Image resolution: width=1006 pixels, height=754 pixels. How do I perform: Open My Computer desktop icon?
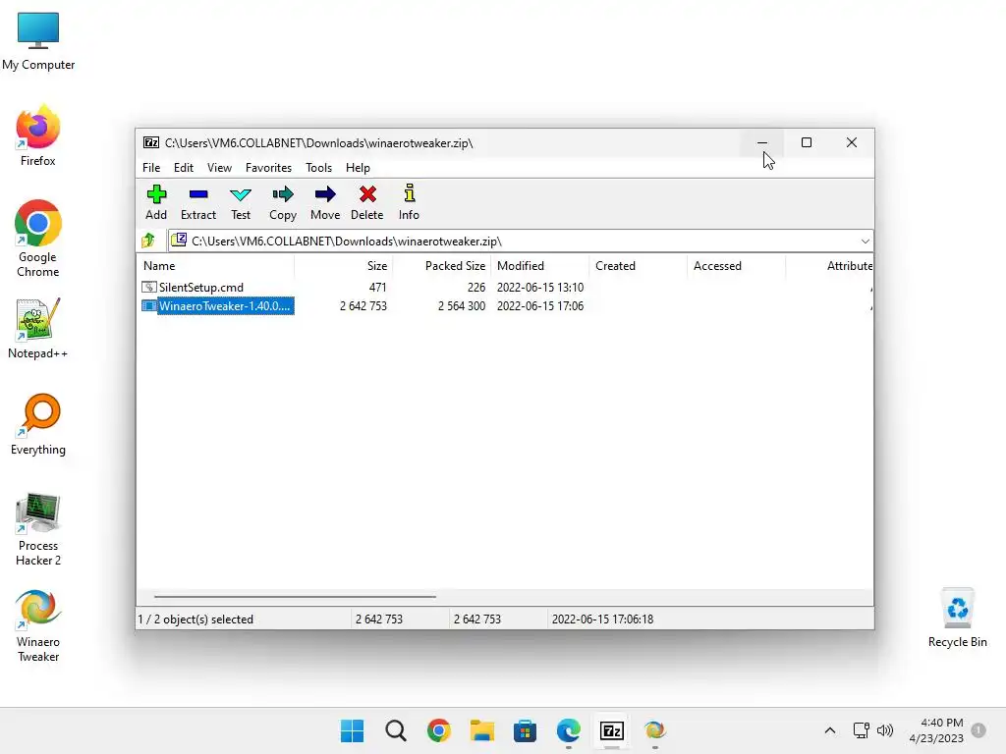[38, 40]
